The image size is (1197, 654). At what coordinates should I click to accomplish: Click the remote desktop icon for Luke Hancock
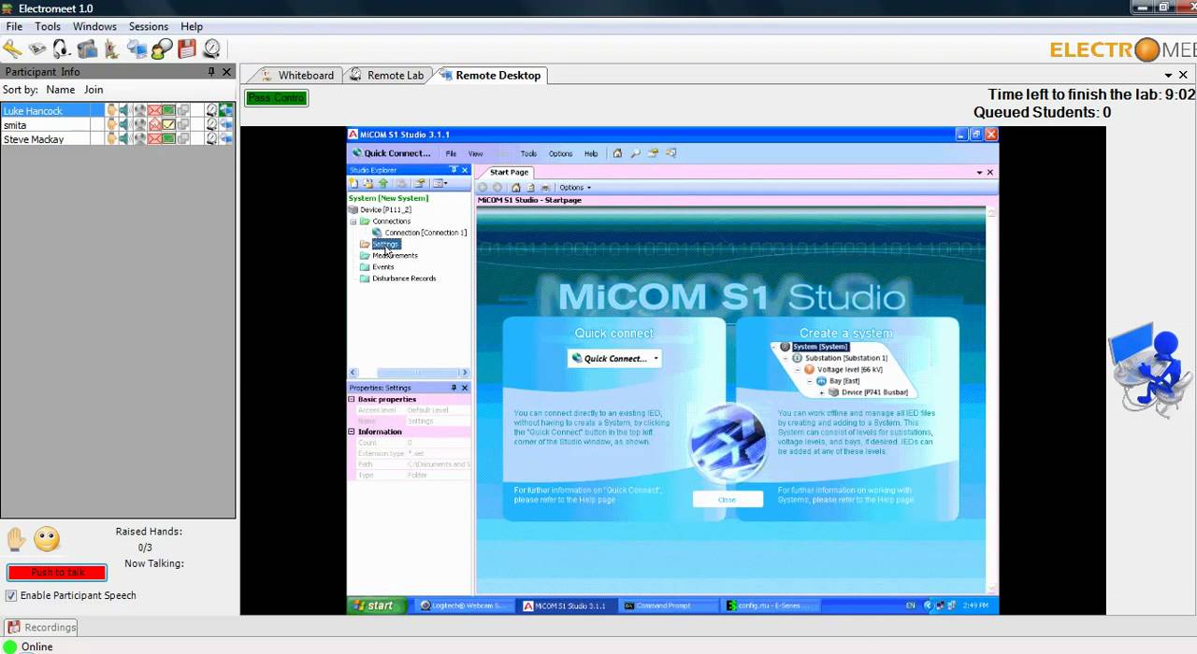point(225,110)
